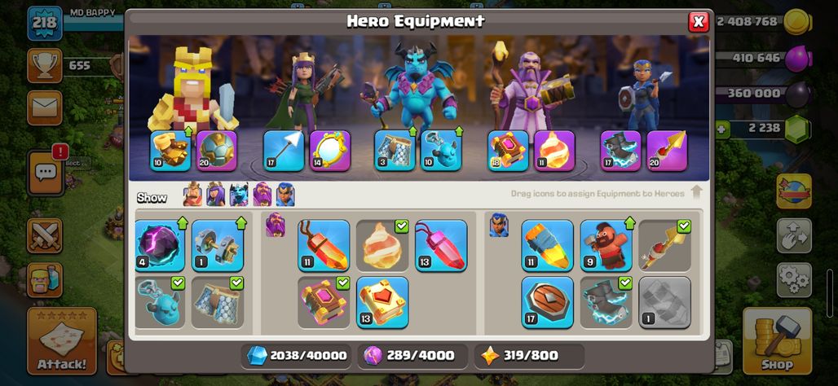Image resolution: width=838 pixels, height=386 pixels.
Task: Choose the Haste Vial equipment level 13
Action: click(x=441, y=246)
